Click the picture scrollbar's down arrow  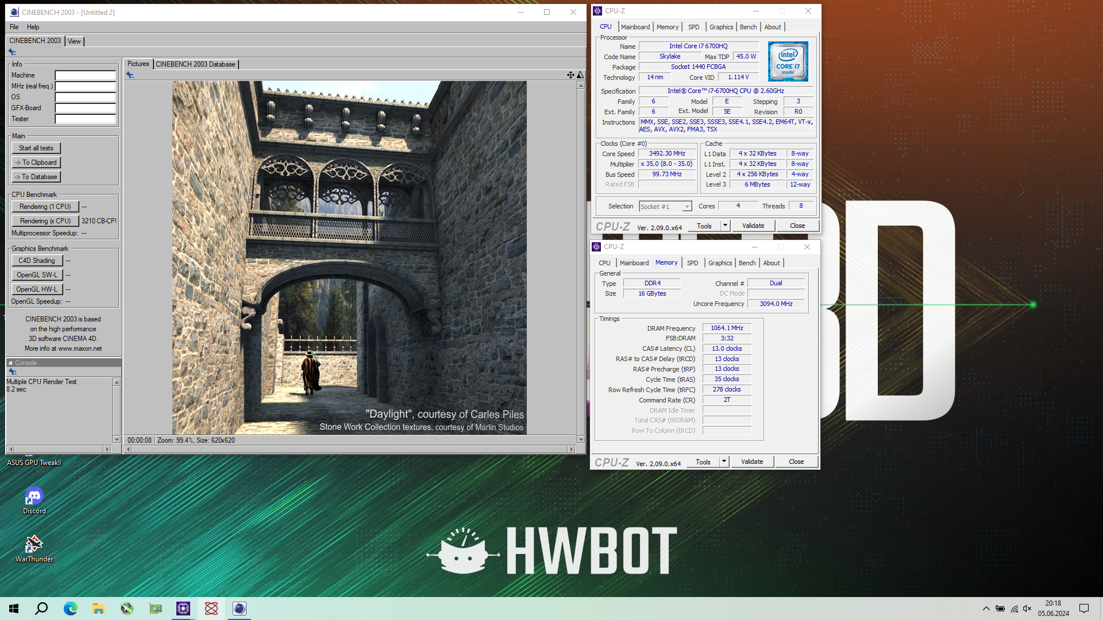pyautogui.click(x=581, y=440)
